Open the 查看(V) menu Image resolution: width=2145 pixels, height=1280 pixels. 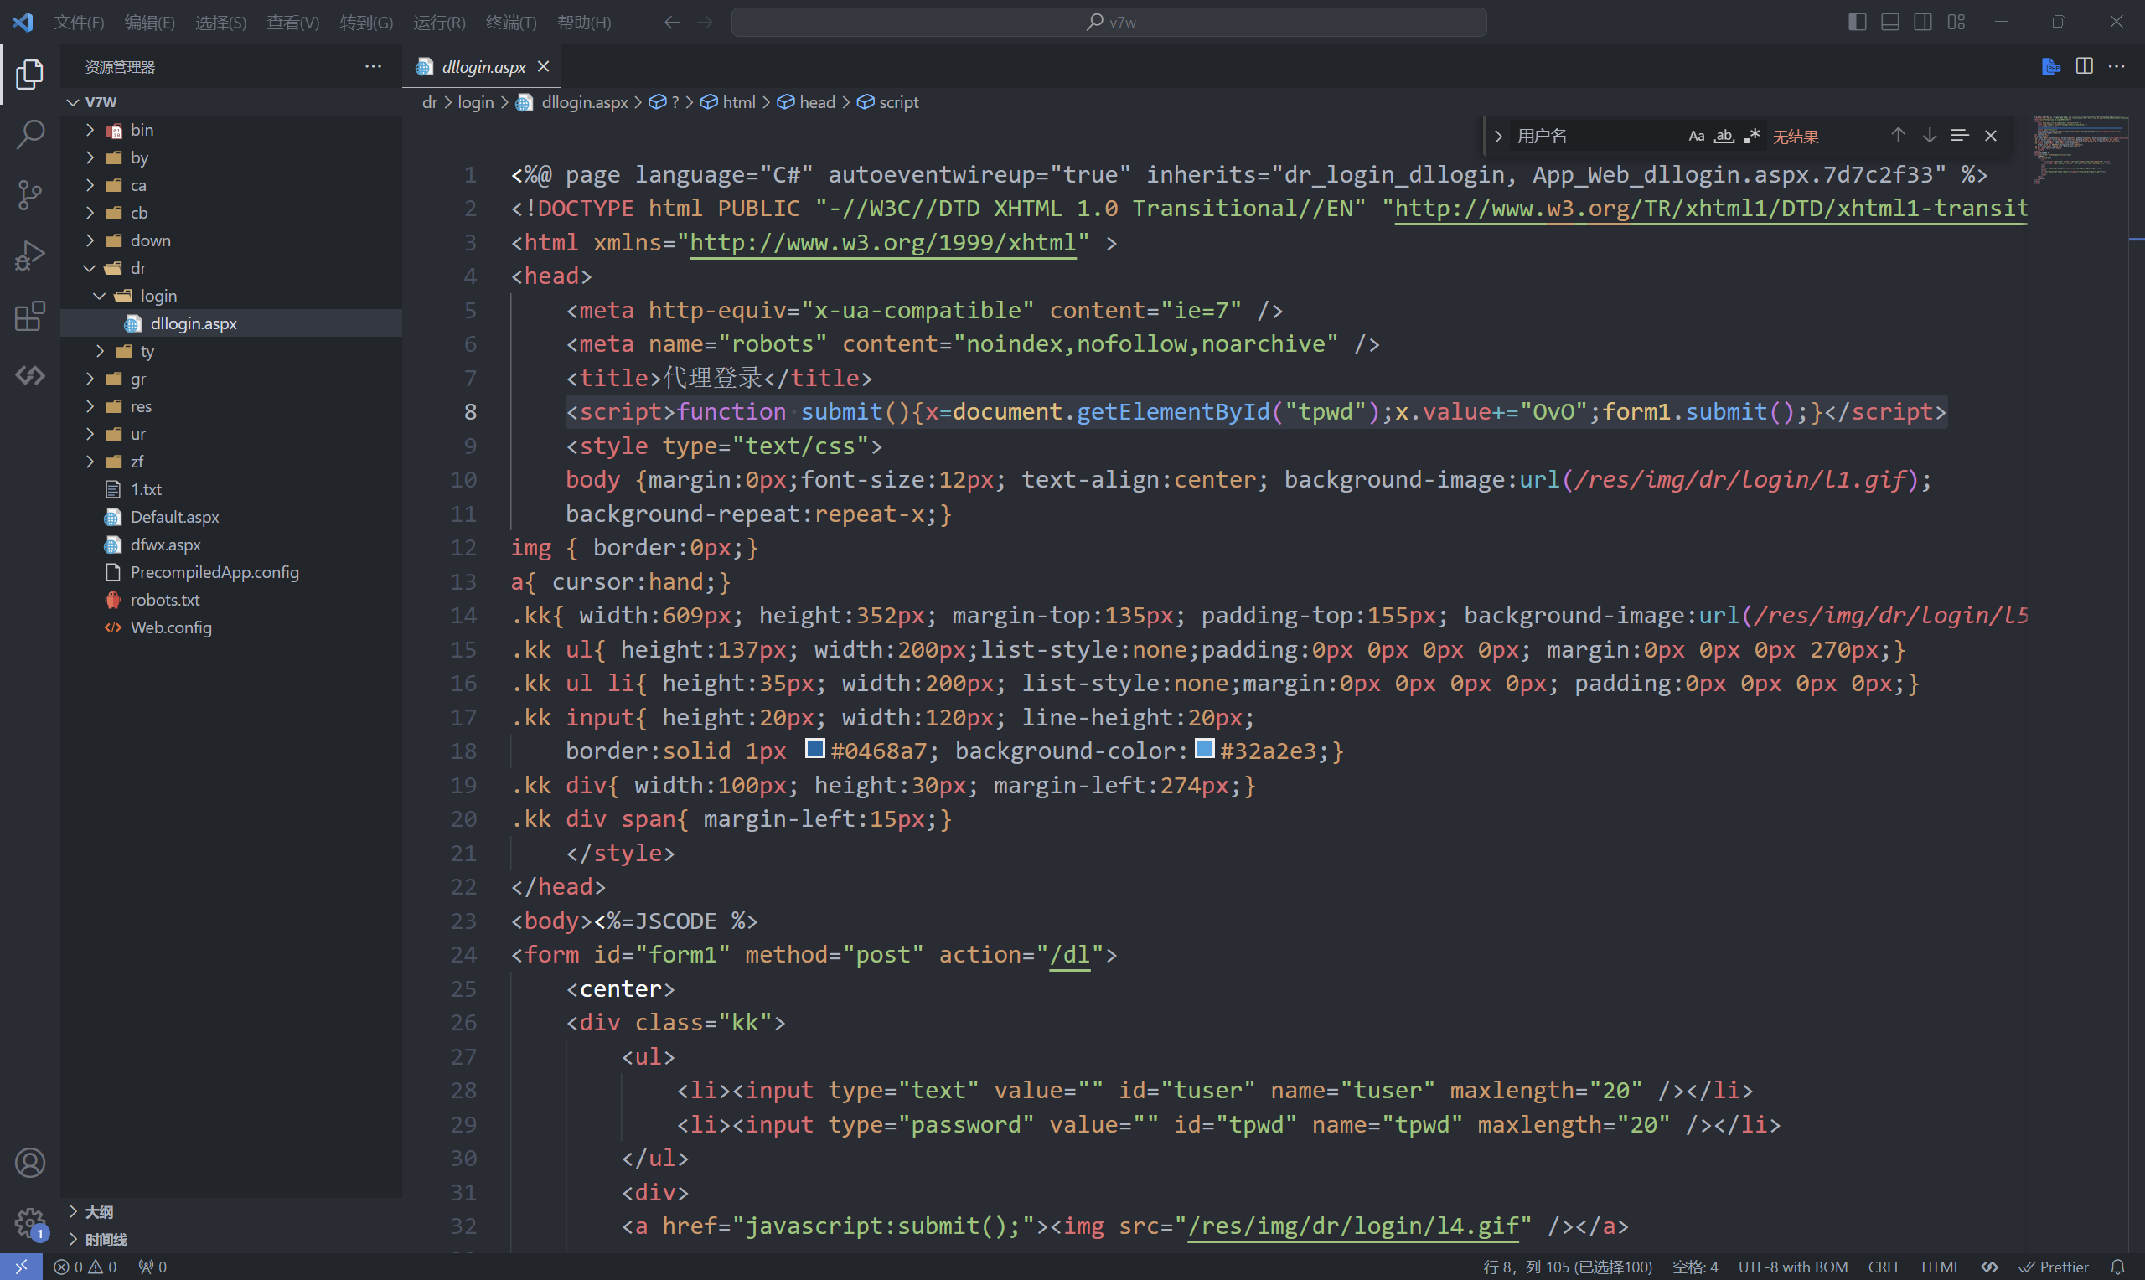pyautogui.click(x=293, y=23)
